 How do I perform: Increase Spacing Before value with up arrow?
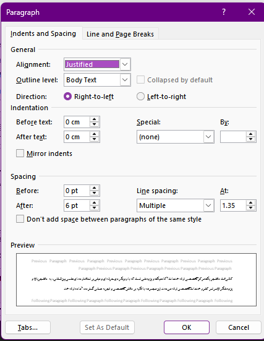pyautogui.click(x=95, y=188)
